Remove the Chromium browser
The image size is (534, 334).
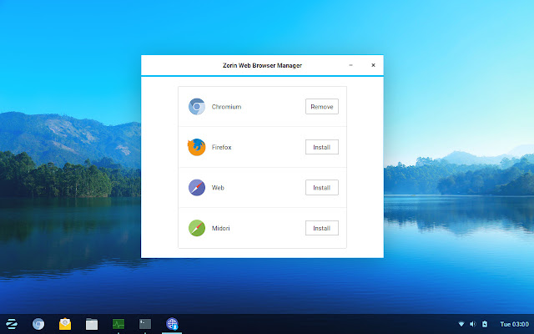point(322,107)
